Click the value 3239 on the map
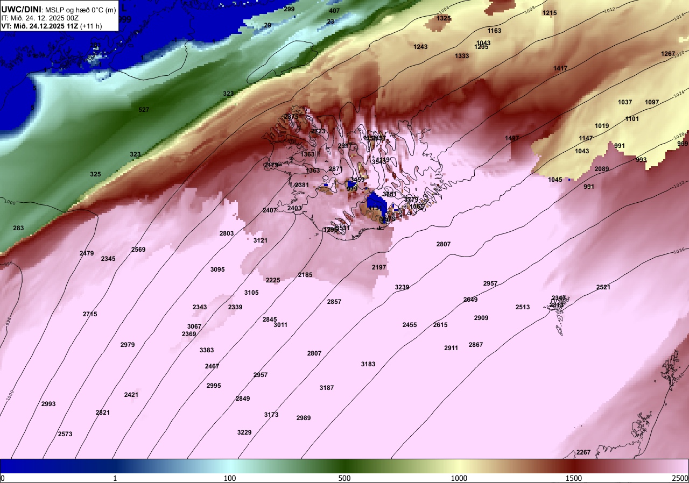This screenshot has height=483, width=689. coord(402,287)
